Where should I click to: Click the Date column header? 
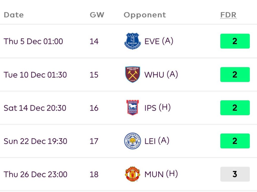(x=14, y=15)
